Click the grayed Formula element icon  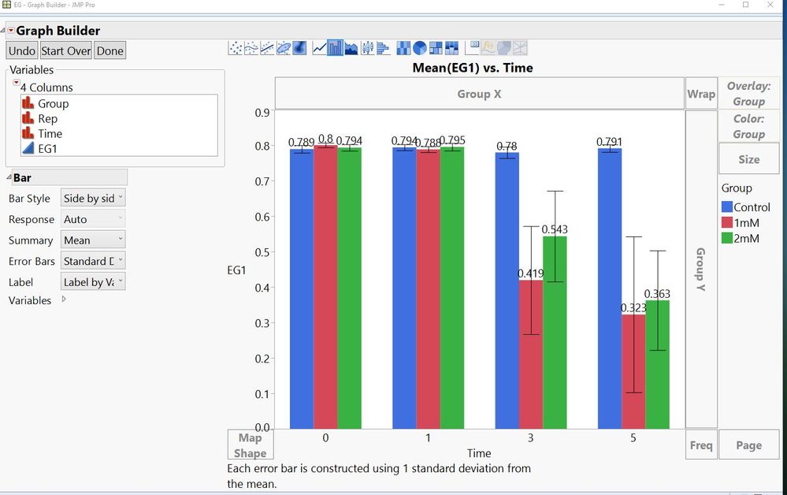(x=488, y=48)
